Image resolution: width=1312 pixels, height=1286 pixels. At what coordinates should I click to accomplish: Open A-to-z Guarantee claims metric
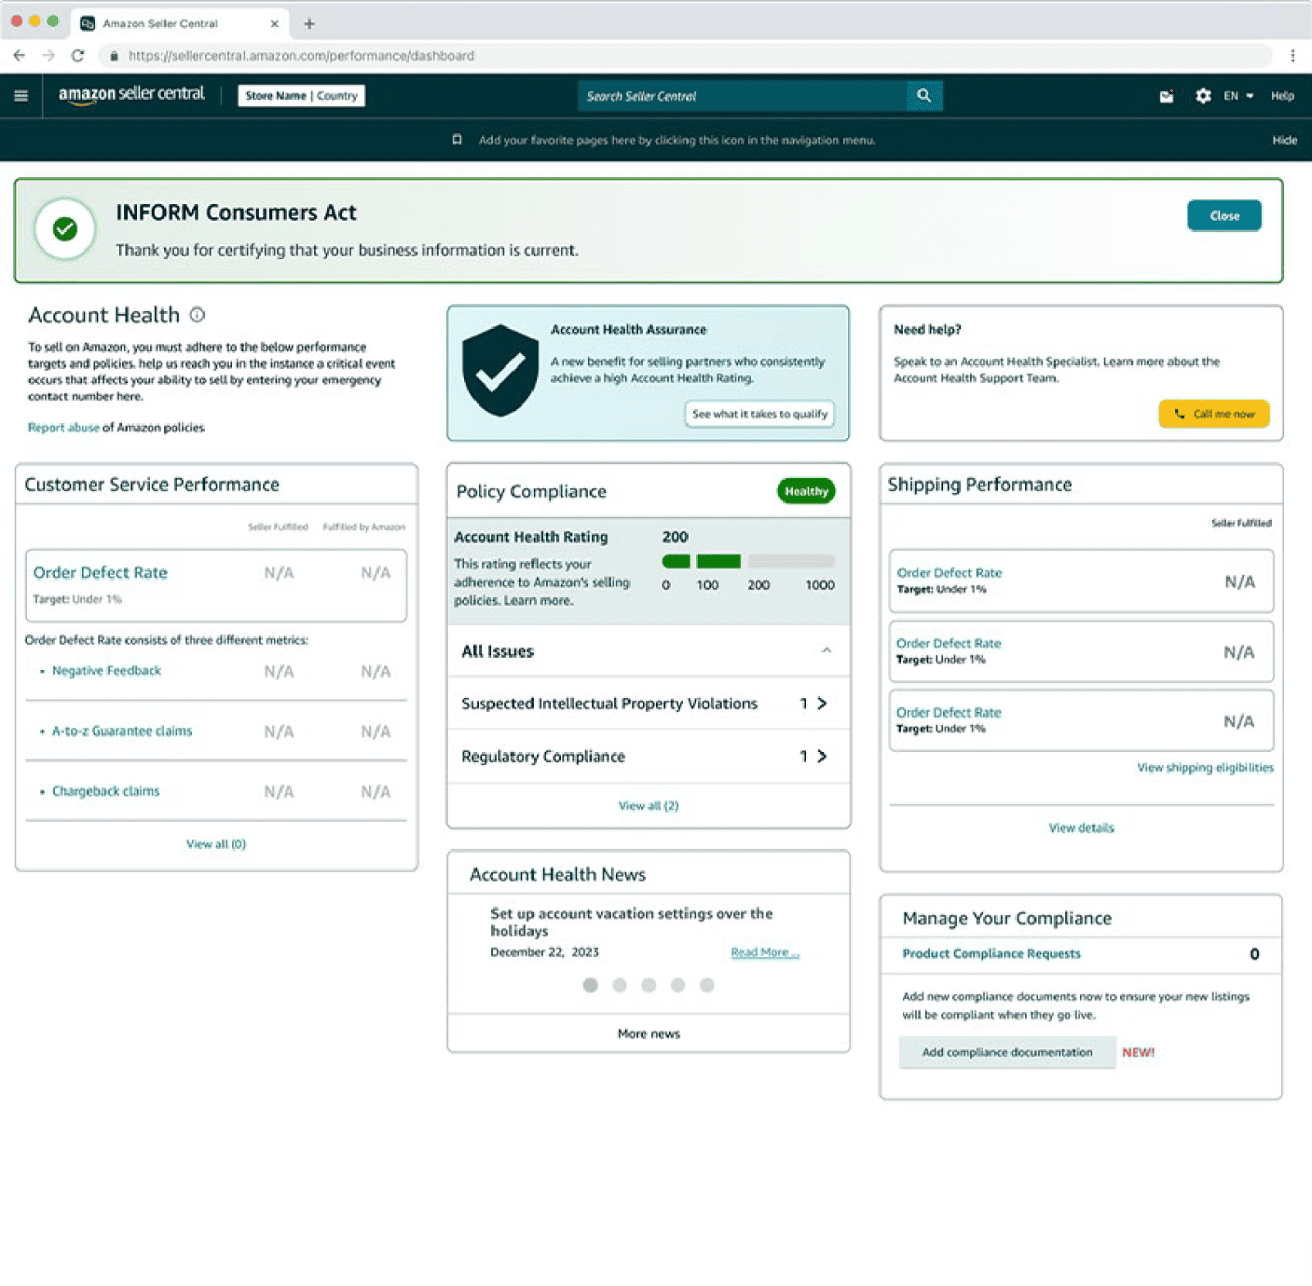pos(122,731)
